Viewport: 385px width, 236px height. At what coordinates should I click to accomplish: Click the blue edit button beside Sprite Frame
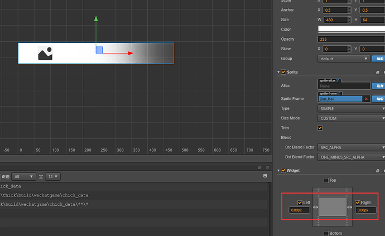[x=379, y=99]
